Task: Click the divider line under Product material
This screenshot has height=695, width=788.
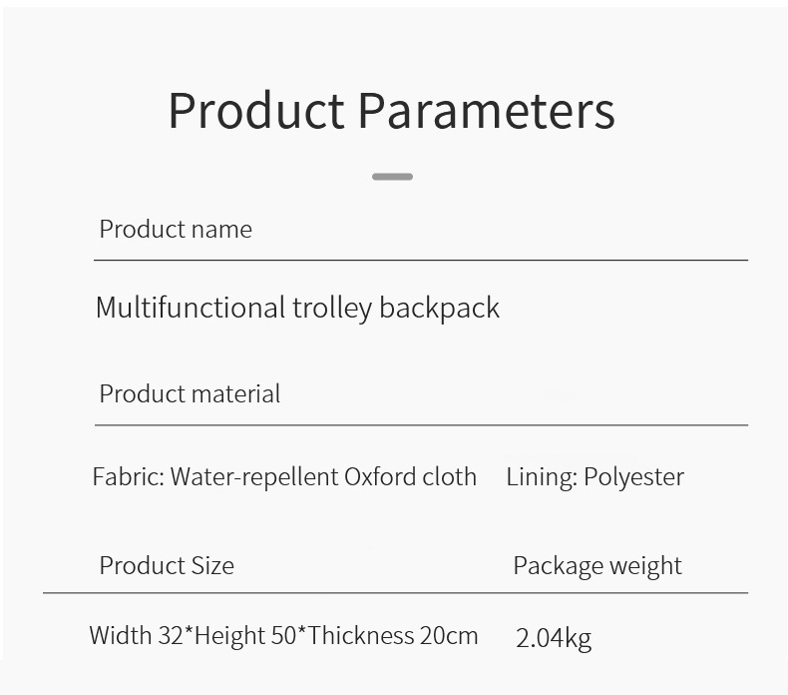Action: coord(420,425)
